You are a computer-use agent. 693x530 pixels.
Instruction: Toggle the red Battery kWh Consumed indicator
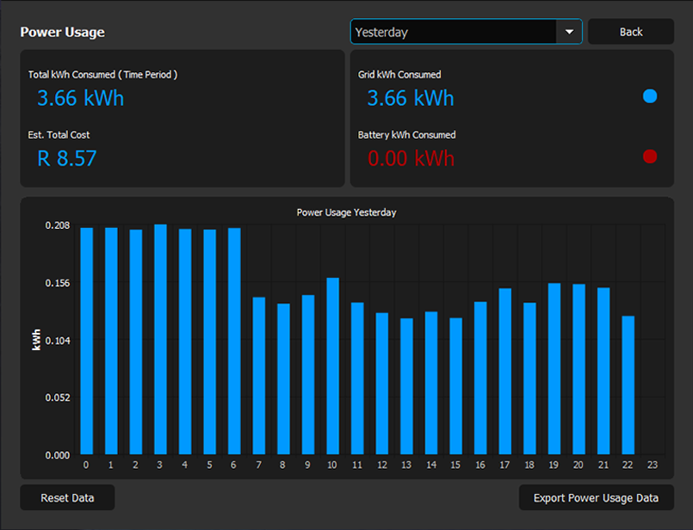point(650,157)
